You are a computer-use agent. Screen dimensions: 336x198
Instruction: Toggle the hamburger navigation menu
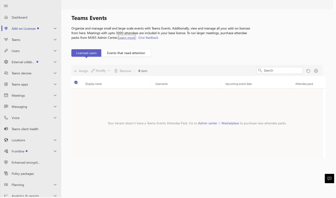pos(6,6)
